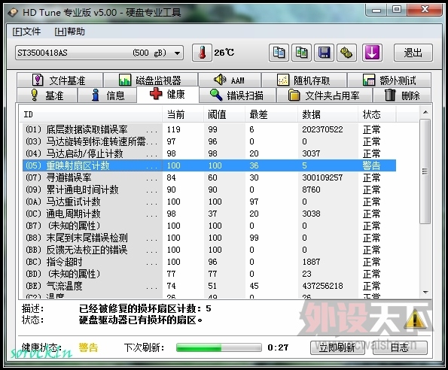The image size is (448, 370).
Task: Click the 退出 button
Action: point(413,53)
